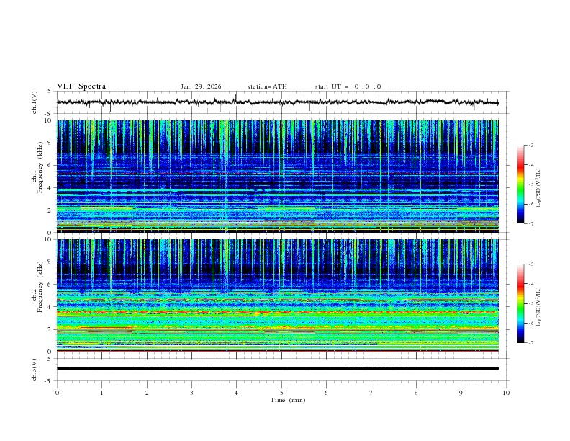Click the VLF Spectra plot title
The height and width of the screenshot is (441, 570).
click(81, 86)
